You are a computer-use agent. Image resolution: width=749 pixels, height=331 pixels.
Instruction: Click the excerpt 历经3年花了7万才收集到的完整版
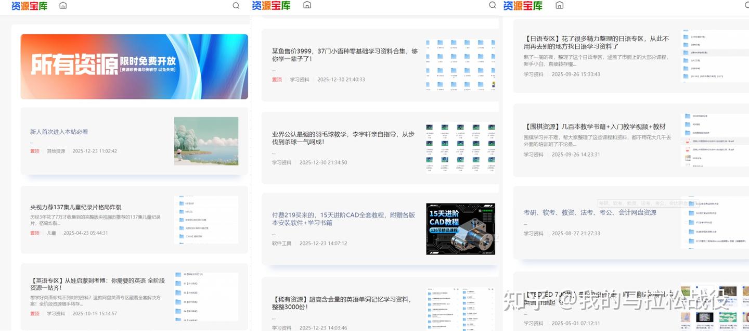pyautogui.click(x=95, y=220)
